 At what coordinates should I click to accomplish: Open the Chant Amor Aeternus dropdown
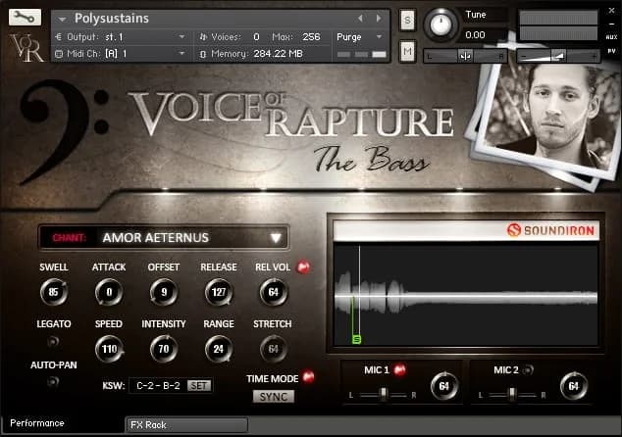click(164, 238)
